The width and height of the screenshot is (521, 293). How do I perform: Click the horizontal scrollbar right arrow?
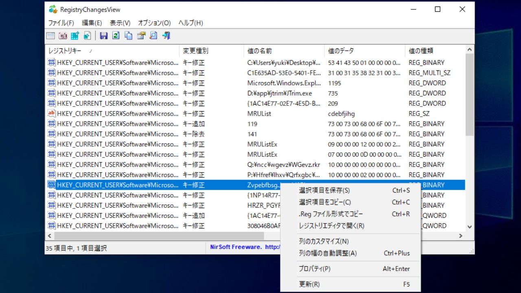[x=461, y=236]
